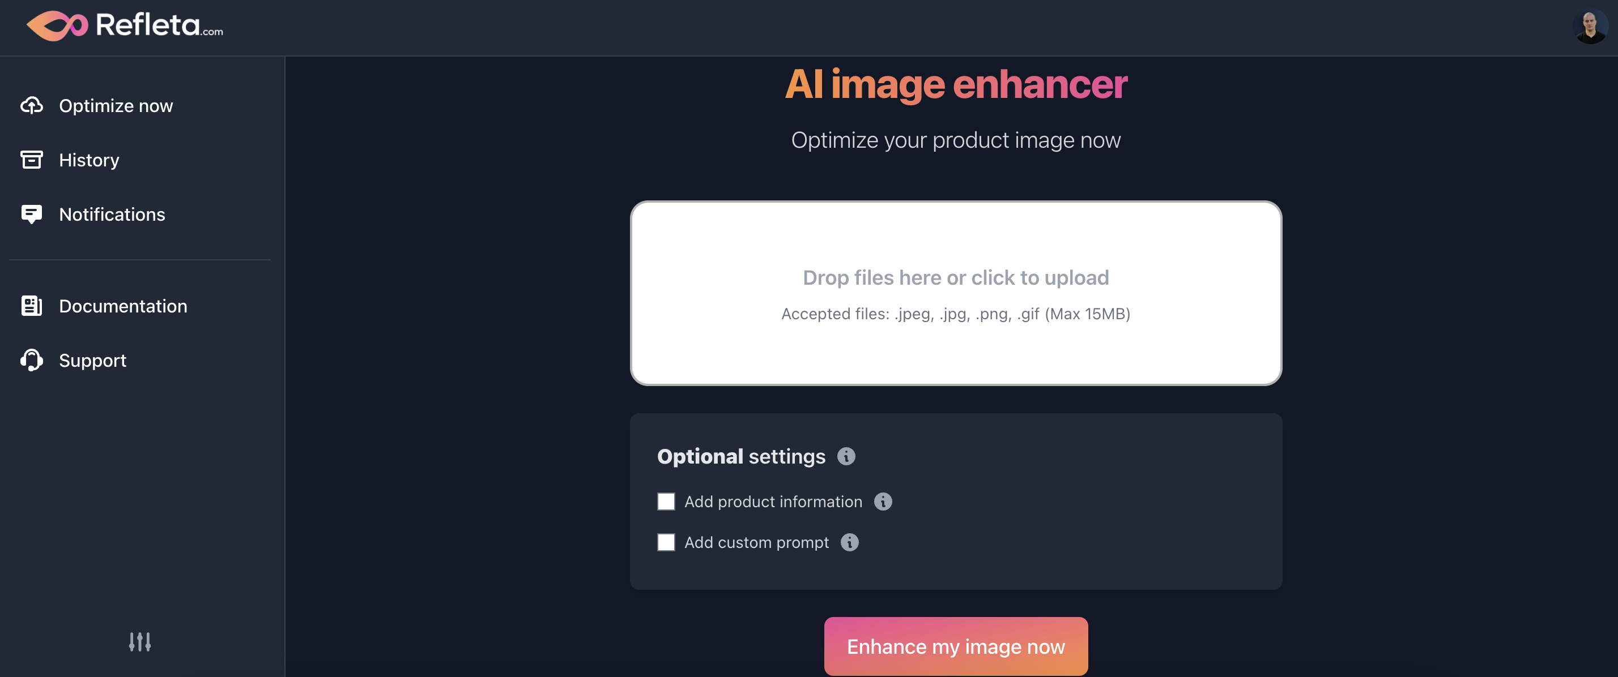Click the cloud upload icon beside Optimize now
1618x677 pixels.
click(x=31, y=105)
